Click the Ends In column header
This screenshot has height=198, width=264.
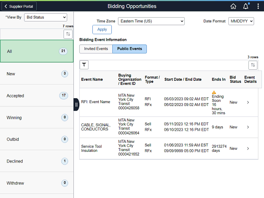219,80
